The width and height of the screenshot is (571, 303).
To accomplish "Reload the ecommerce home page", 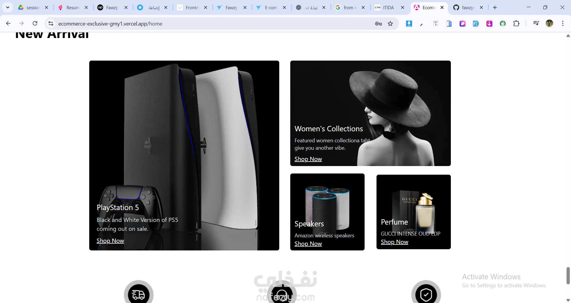I will click(35, 23).
